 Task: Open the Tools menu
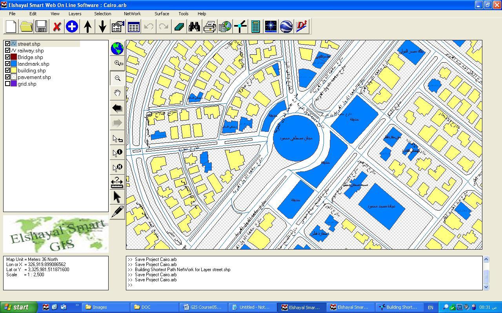click(184, 14)
